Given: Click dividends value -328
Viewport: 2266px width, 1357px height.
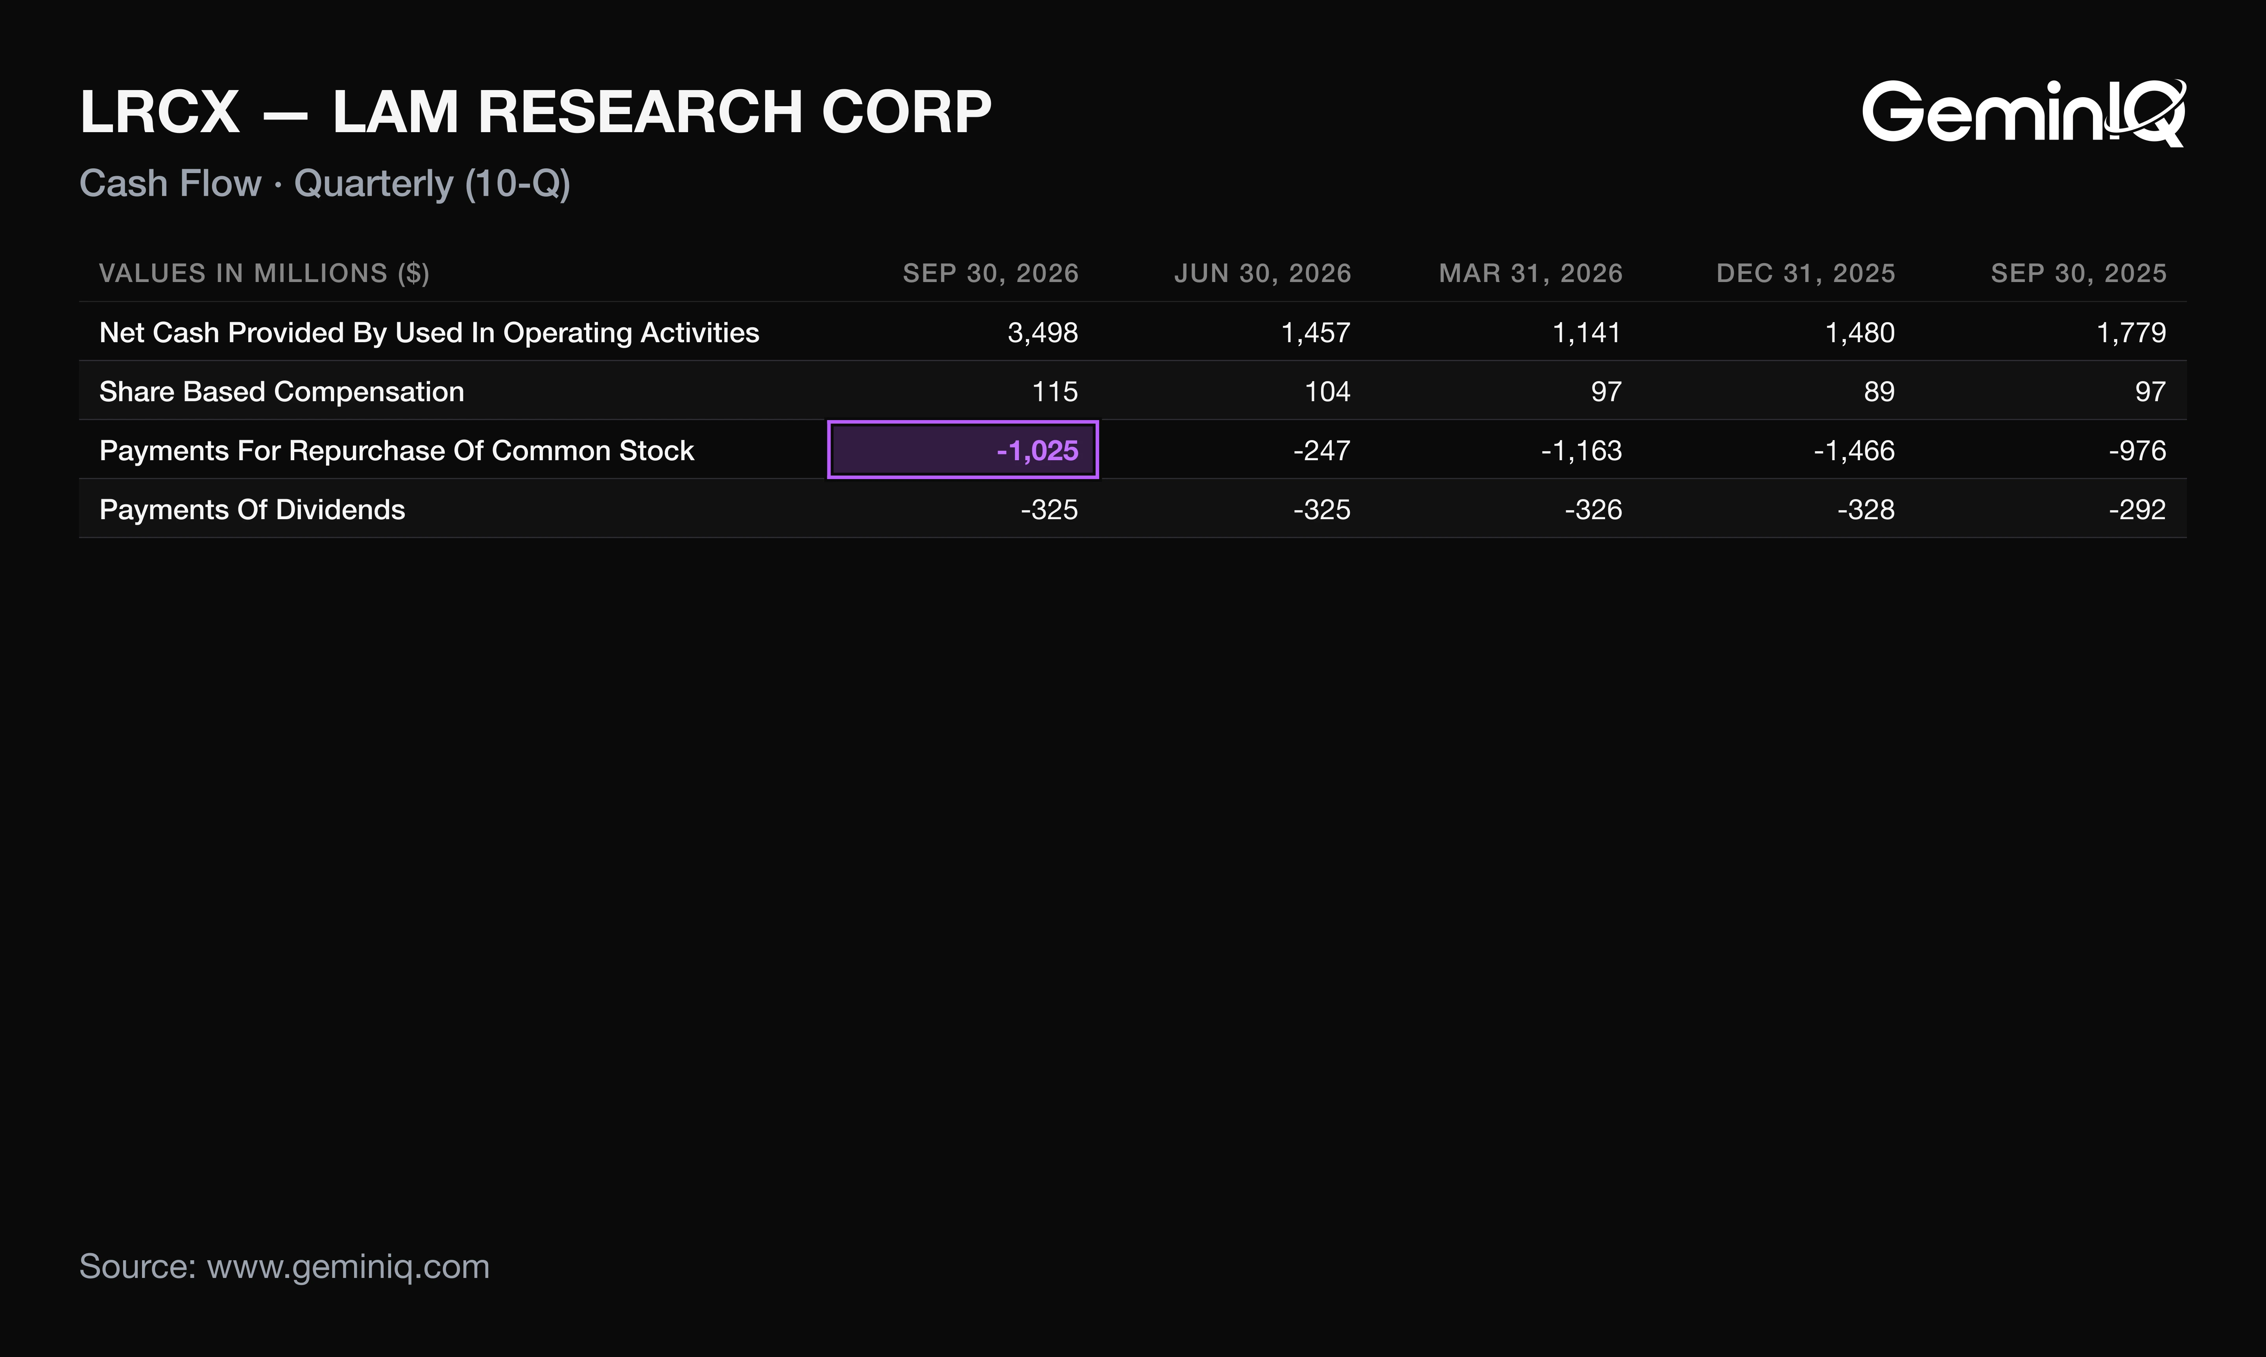Looking at the screenshot, I should click(1866, 509).
